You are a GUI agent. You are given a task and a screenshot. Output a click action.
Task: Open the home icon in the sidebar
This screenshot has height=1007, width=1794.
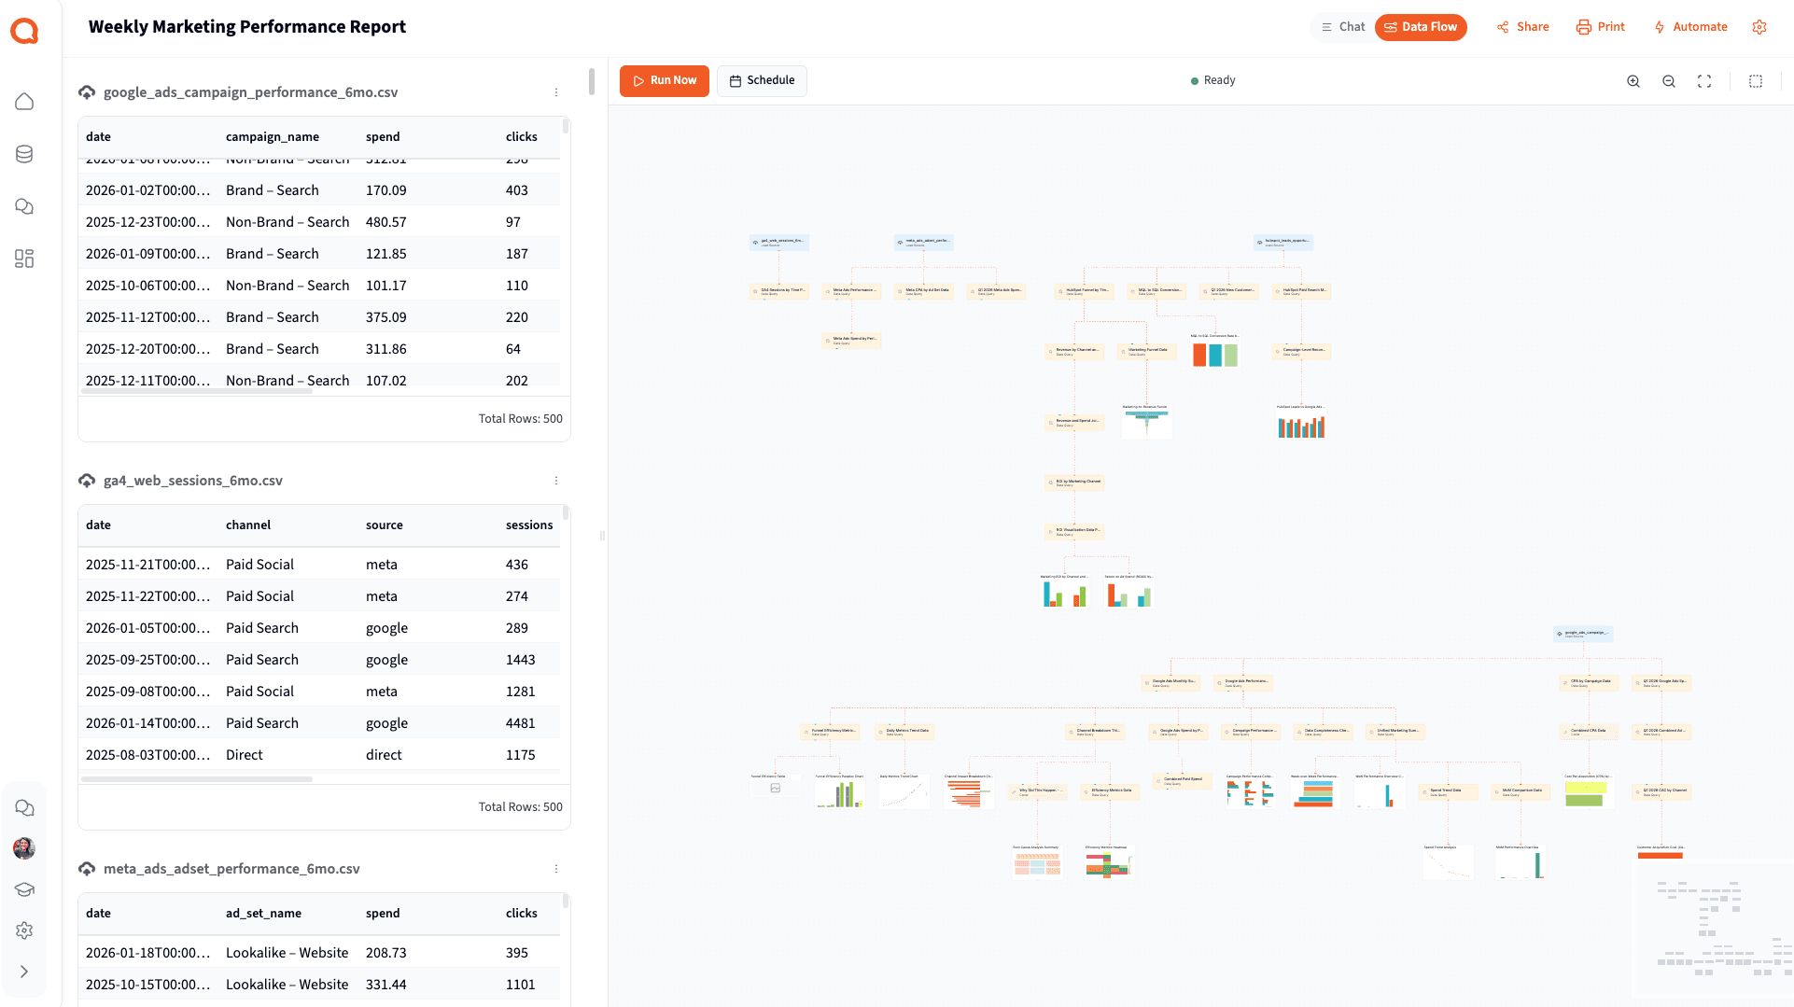tap(24, 102)
